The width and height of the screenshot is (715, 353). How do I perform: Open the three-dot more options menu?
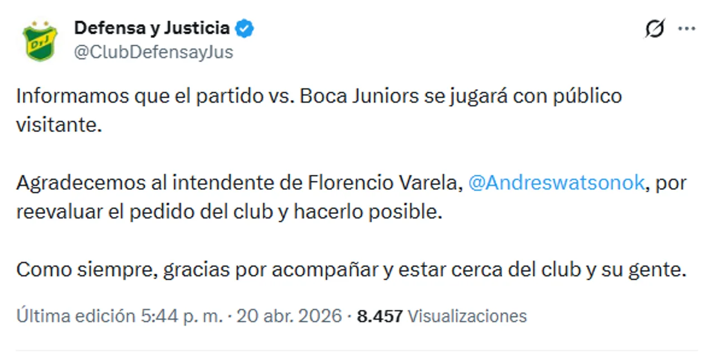[x=687, y=28]
